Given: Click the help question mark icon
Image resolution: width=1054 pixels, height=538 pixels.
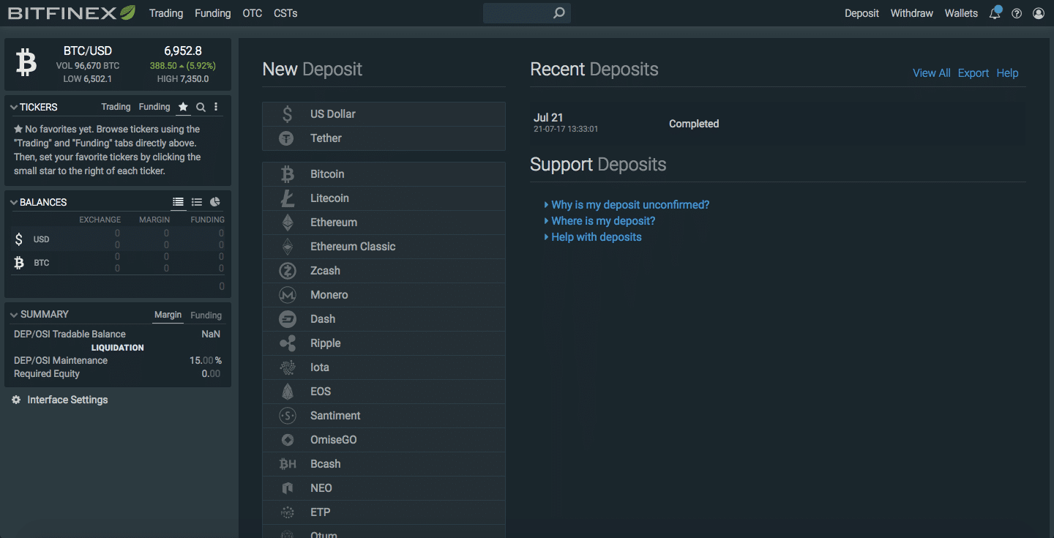Looking at the screenshot, I should [x=1017, y=12].
